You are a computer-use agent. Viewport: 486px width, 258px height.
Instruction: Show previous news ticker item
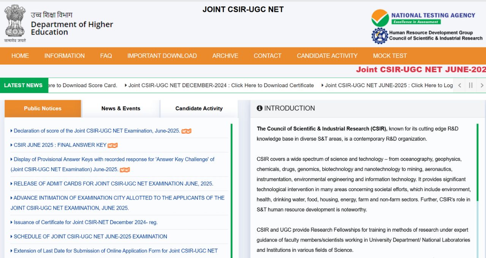[x=459, y=85]
